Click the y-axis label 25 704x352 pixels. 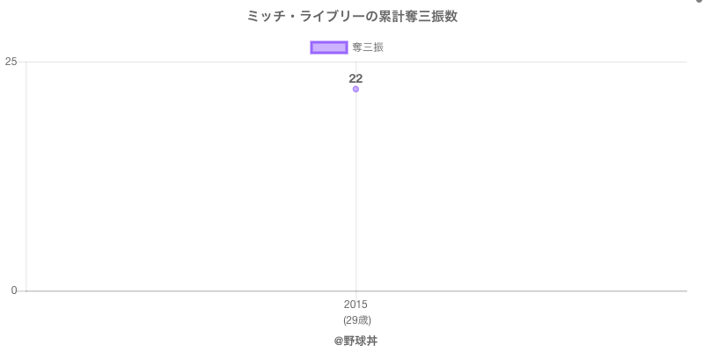click(11, 62)
